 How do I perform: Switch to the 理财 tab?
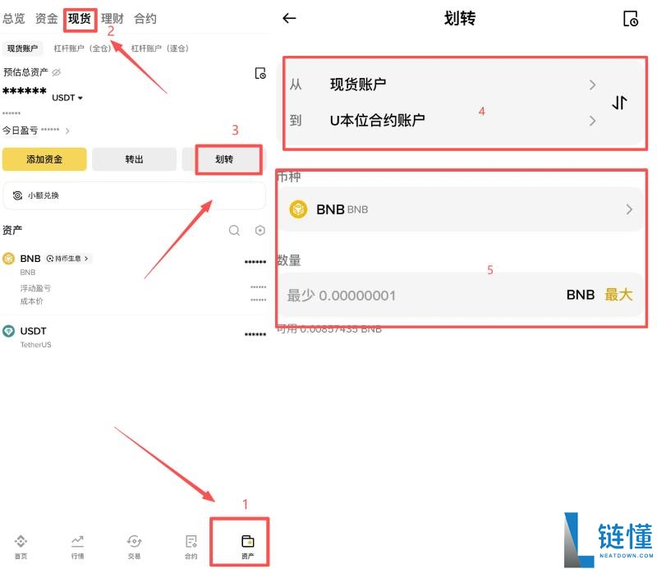point(112,17)
